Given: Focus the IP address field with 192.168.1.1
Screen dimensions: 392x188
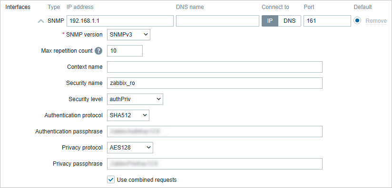Looking at the screenshot, I should [120, 21].
